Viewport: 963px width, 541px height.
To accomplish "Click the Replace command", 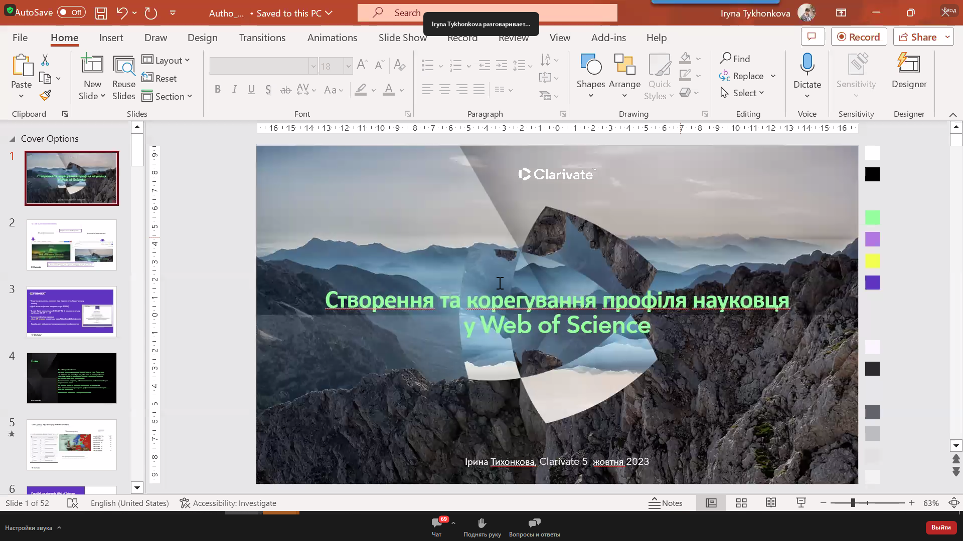I will [741, 76].
